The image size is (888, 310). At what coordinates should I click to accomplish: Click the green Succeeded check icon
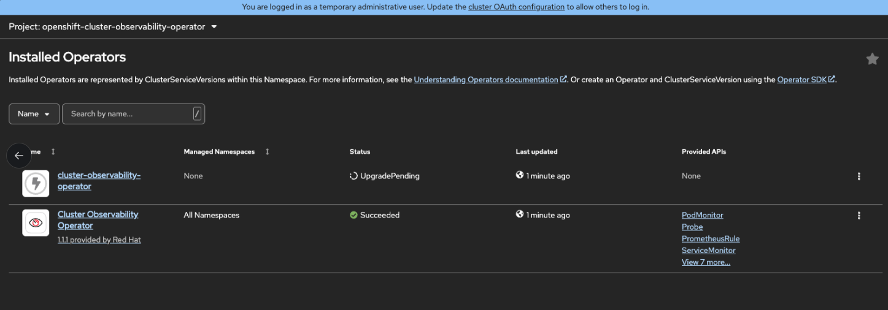pos(353,215)
